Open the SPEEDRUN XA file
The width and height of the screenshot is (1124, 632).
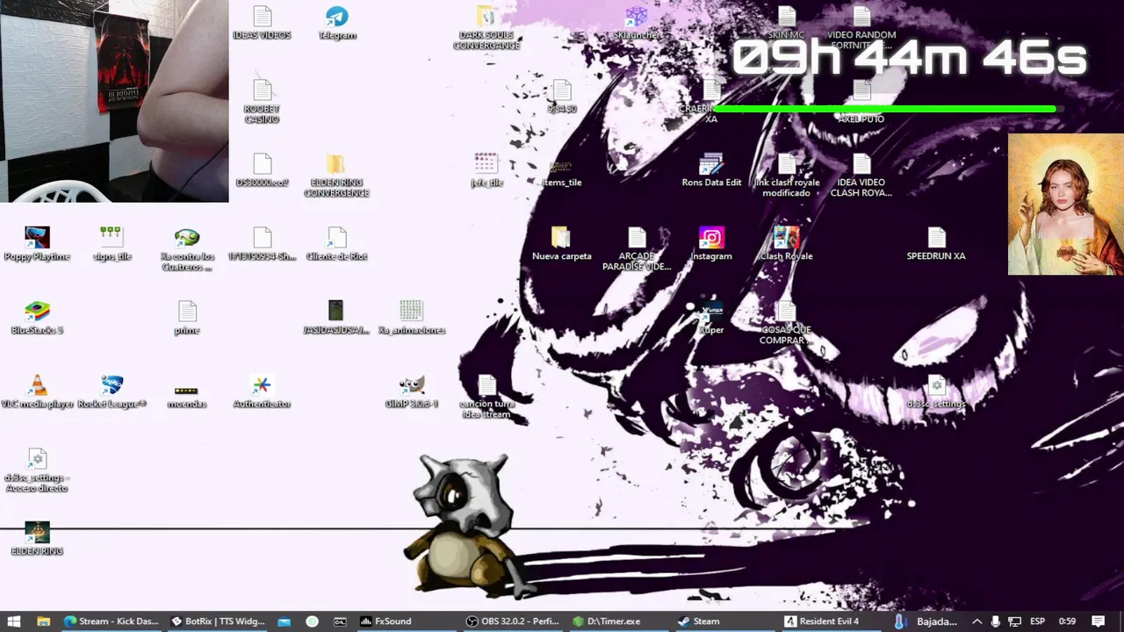click(x=936, y=244)
